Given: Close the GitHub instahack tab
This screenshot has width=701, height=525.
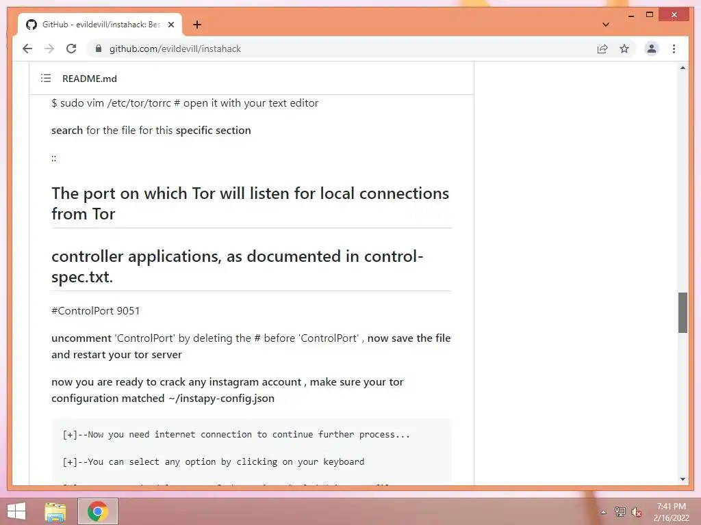Looking at the screenshot, I should pyautogui.click(x=170, y=25).
